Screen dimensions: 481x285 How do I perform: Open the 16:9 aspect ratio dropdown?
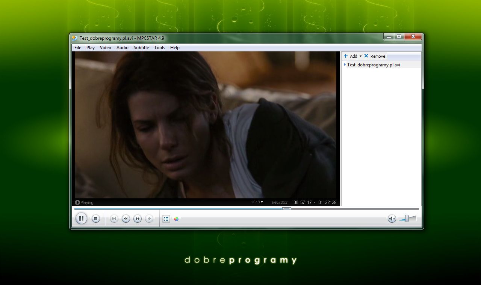coord(257,202)
